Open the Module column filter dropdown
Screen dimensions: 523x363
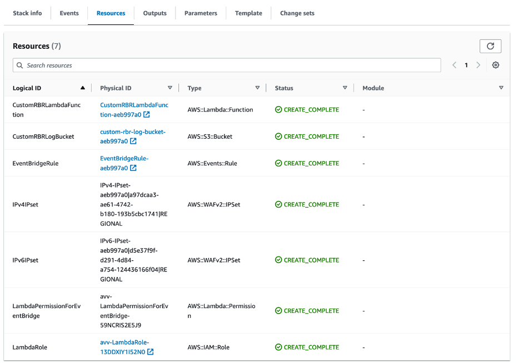501,88
